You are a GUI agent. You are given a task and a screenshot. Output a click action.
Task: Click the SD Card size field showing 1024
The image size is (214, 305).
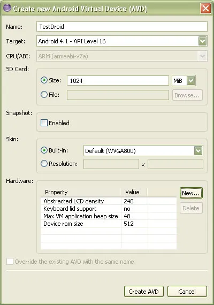pyautogui.click(x=118, y=80)
